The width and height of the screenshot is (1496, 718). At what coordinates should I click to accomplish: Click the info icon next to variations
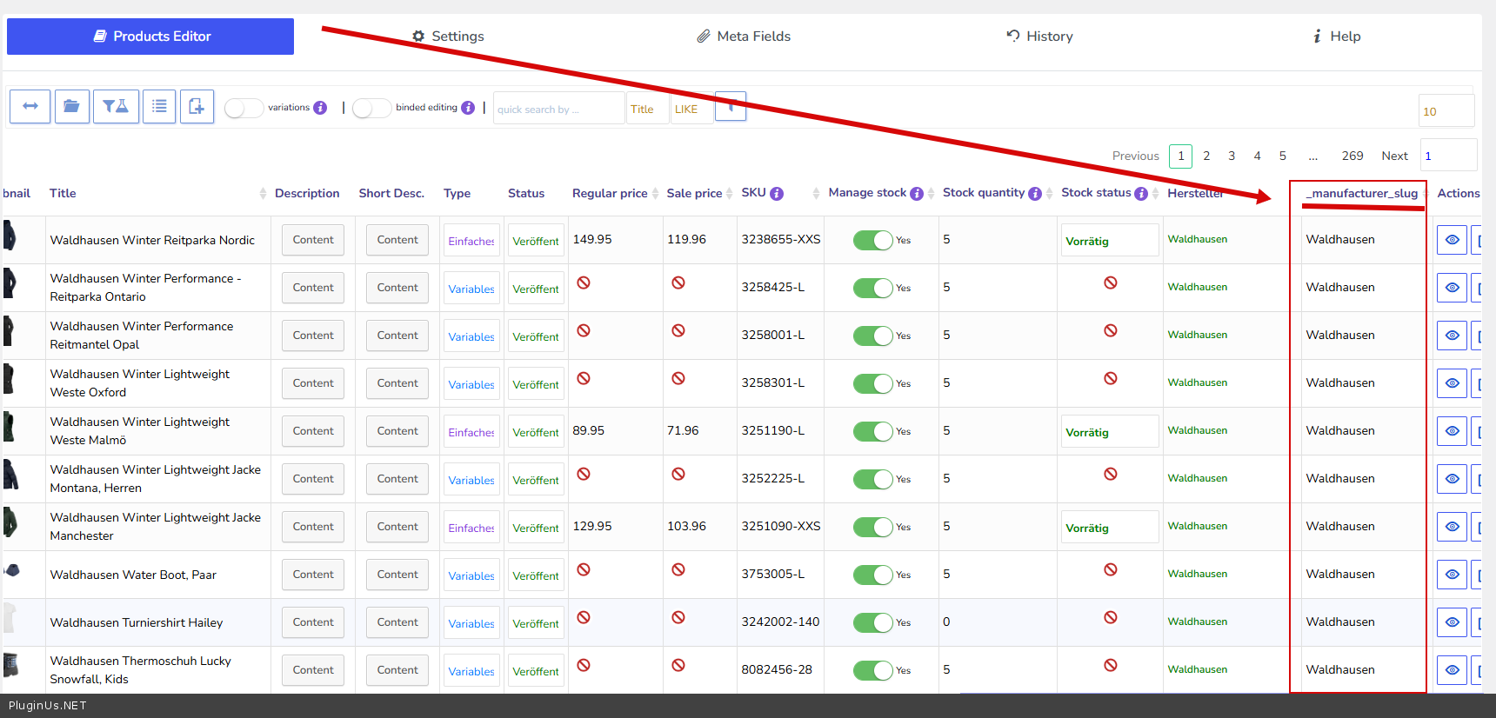pyautogui.click(x=320, y=108)
